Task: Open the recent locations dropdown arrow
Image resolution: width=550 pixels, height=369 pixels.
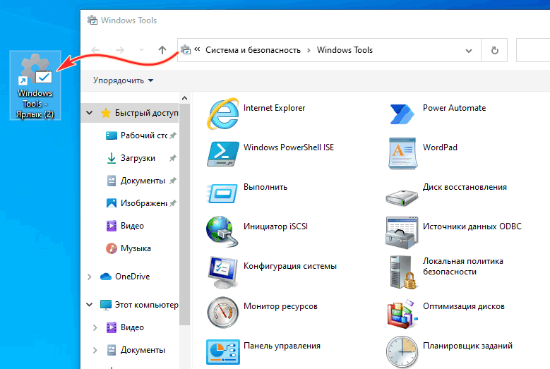Action: coord(141,50)
